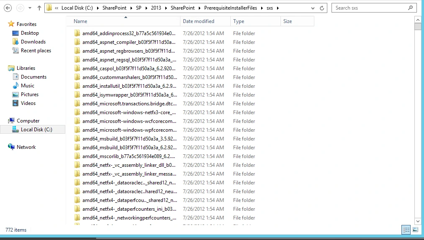Select 'PrerequisiteInstallerFiles' in the breadcrumb
Screen dimensions: 424x240
point(230,8)
